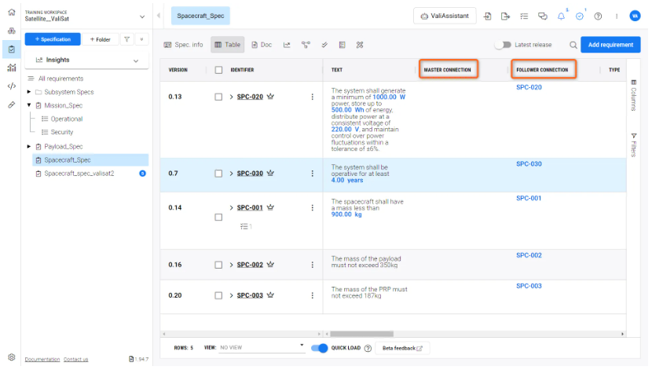Screen dimensions: 652x370
Task: Toggle the Latest release switch
Action: pos(503,45)
